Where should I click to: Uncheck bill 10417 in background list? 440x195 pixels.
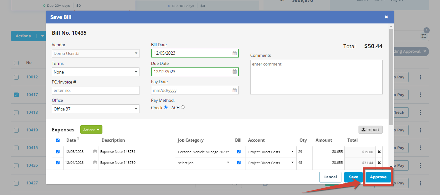(16, 95)
